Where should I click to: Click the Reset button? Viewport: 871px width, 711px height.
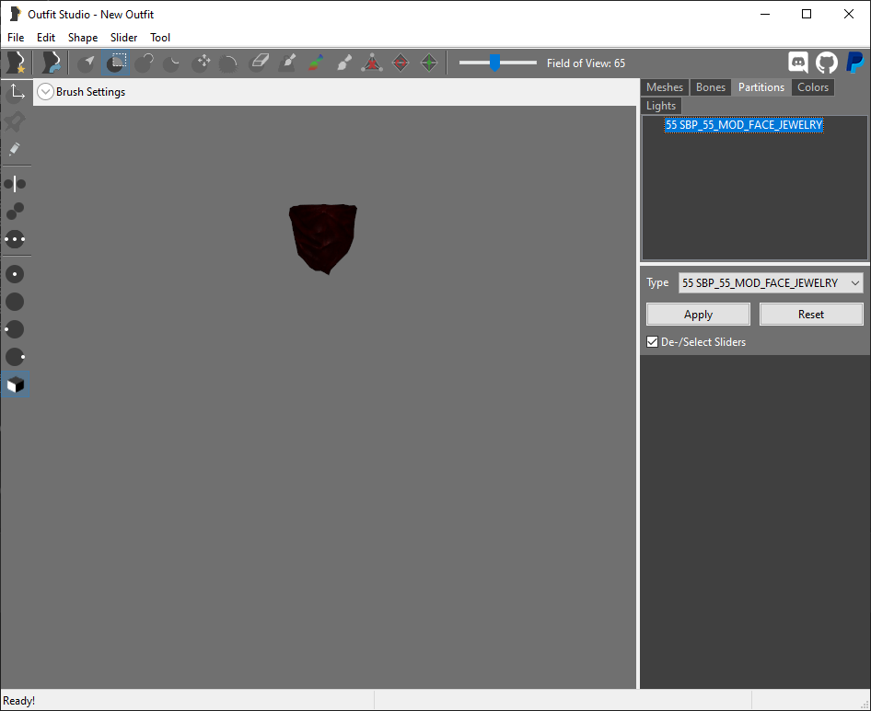[811, 315]
